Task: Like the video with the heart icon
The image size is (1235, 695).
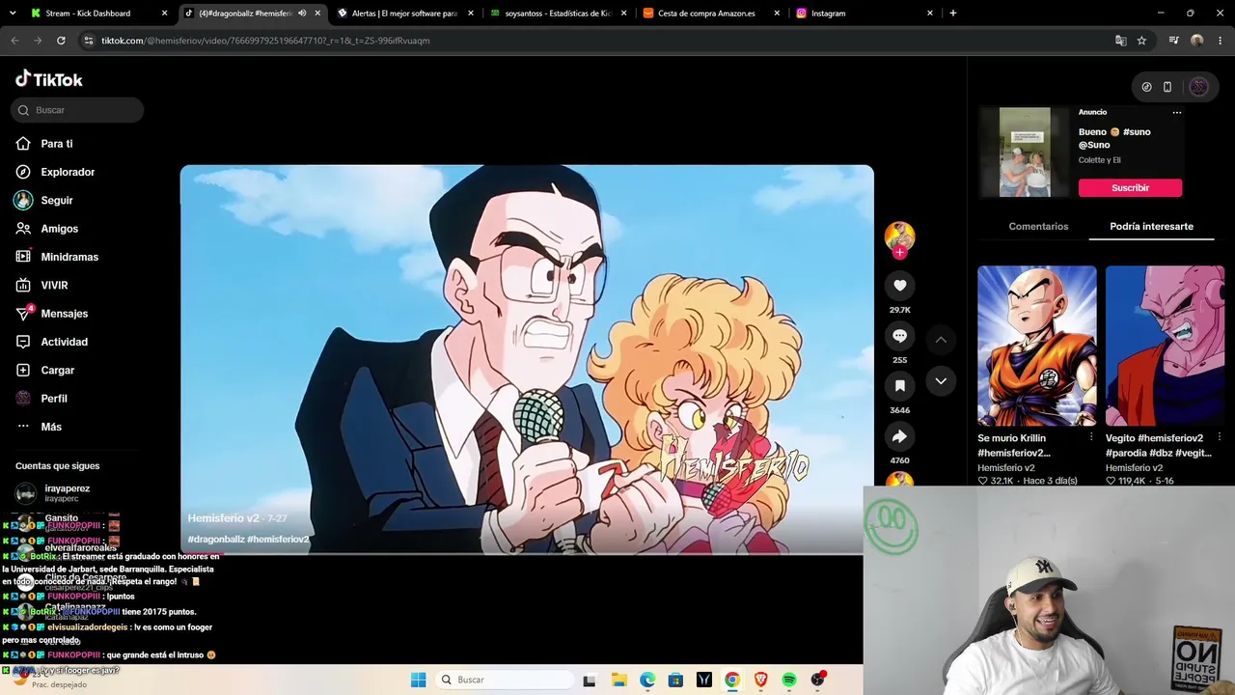Action: click(x=899, y=286)
